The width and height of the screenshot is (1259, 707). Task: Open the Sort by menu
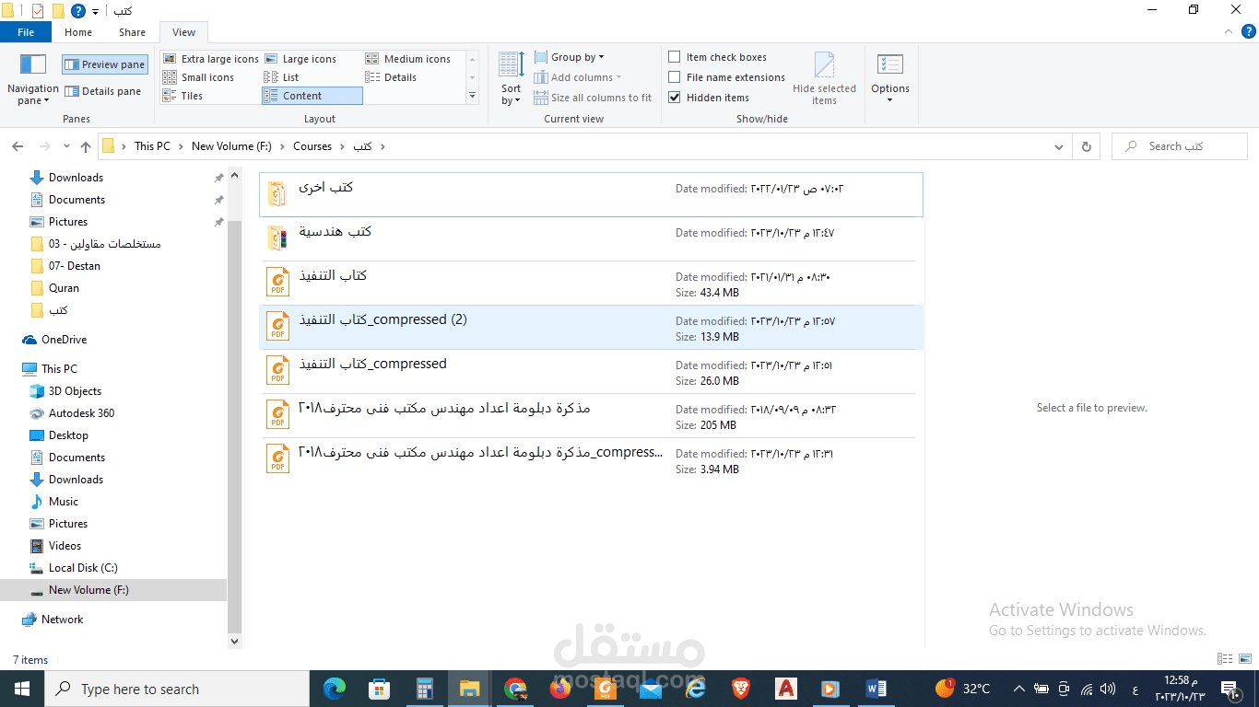click(512, 80)
